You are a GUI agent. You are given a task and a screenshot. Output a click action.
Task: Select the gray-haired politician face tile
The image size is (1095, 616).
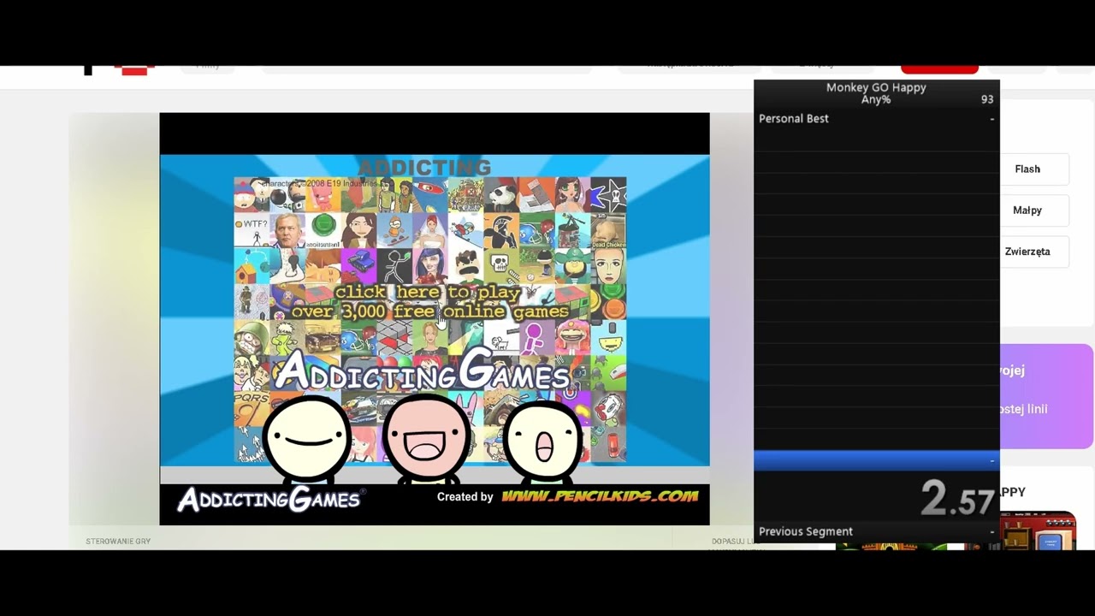(x=288, y=230)
